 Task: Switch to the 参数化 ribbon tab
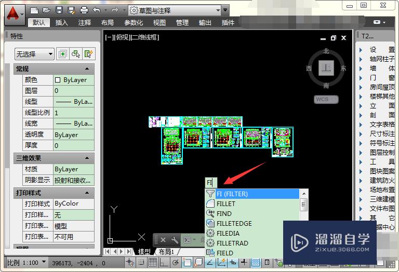pos(134,23)
